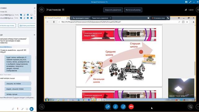This screenshot has width=199, height=112.
Task: Click pause video icon for school24@24gim.ru
Action: click(28, 18)
